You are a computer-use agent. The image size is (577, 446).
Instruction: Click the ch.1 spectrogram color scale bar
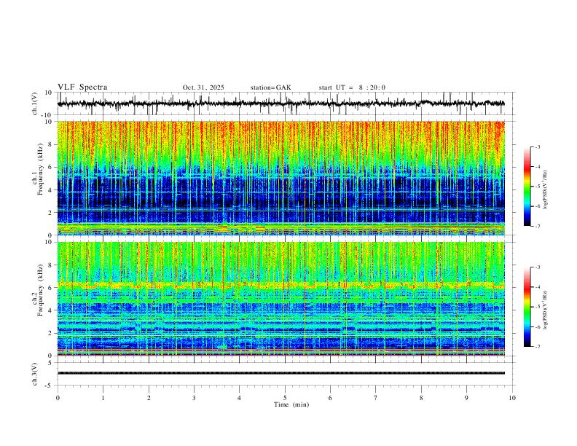pyautogui.click(x=527, y=186)
